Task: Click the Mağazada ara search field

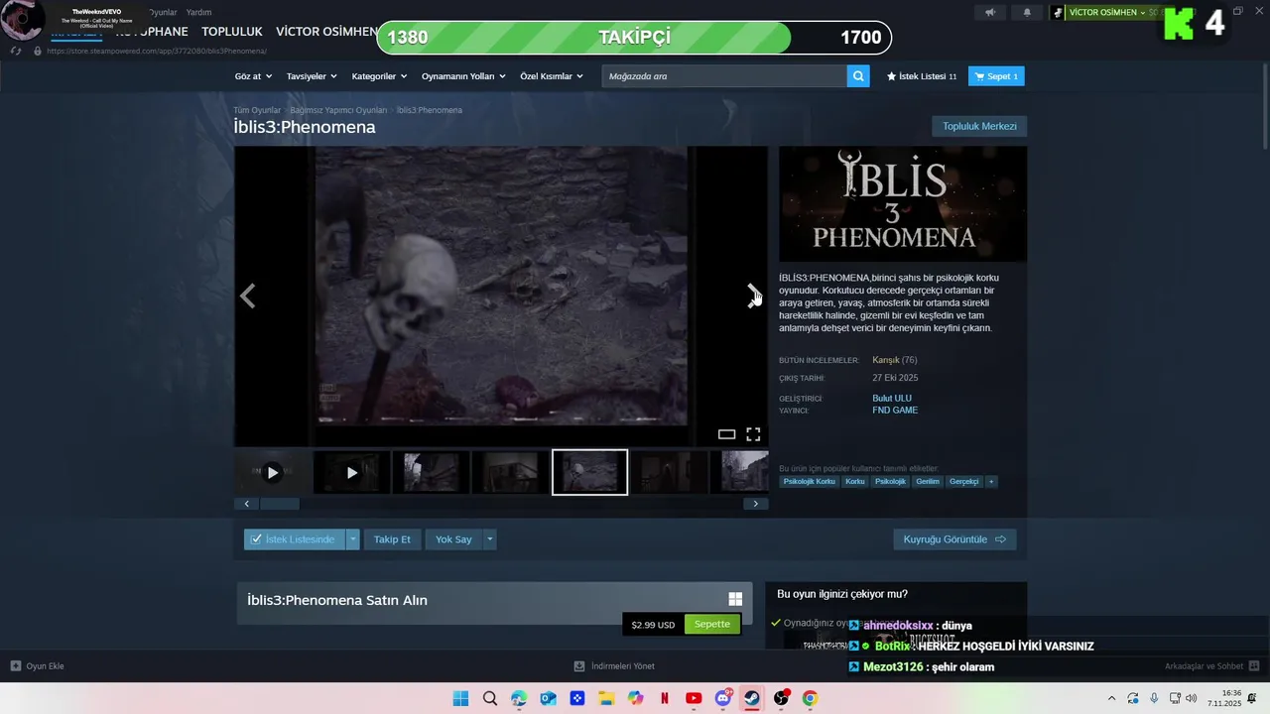Action: click(x=724, y=76)
